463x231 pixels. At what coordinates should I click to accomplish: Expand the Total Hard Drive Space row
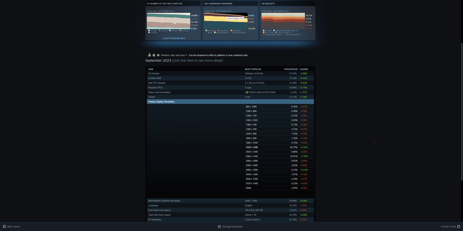pyautogui.click(x=230, y=215)
